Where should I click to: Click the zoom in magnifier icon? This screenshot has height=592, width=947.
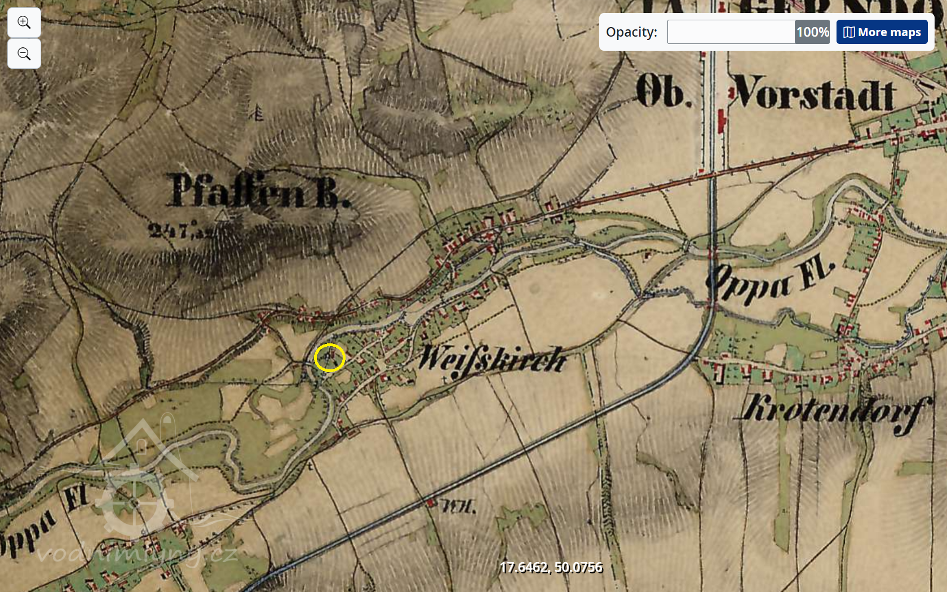click(x=24, y=23)
